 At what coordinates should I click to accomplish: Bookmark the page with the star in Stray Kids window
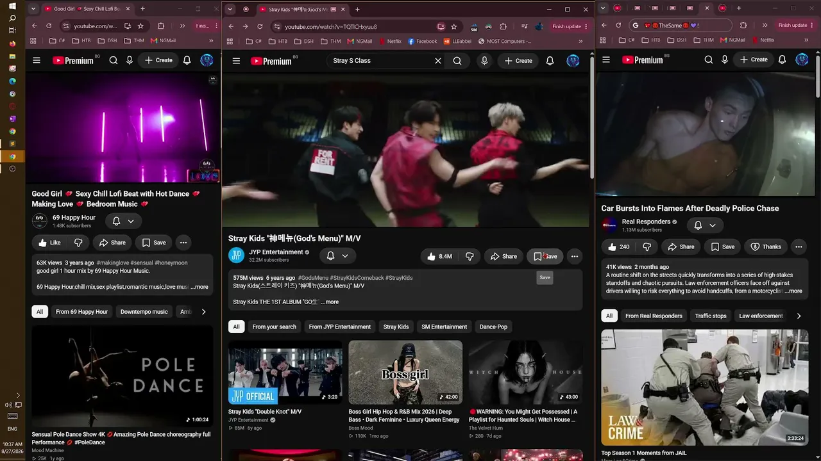[x=454, y=26]
